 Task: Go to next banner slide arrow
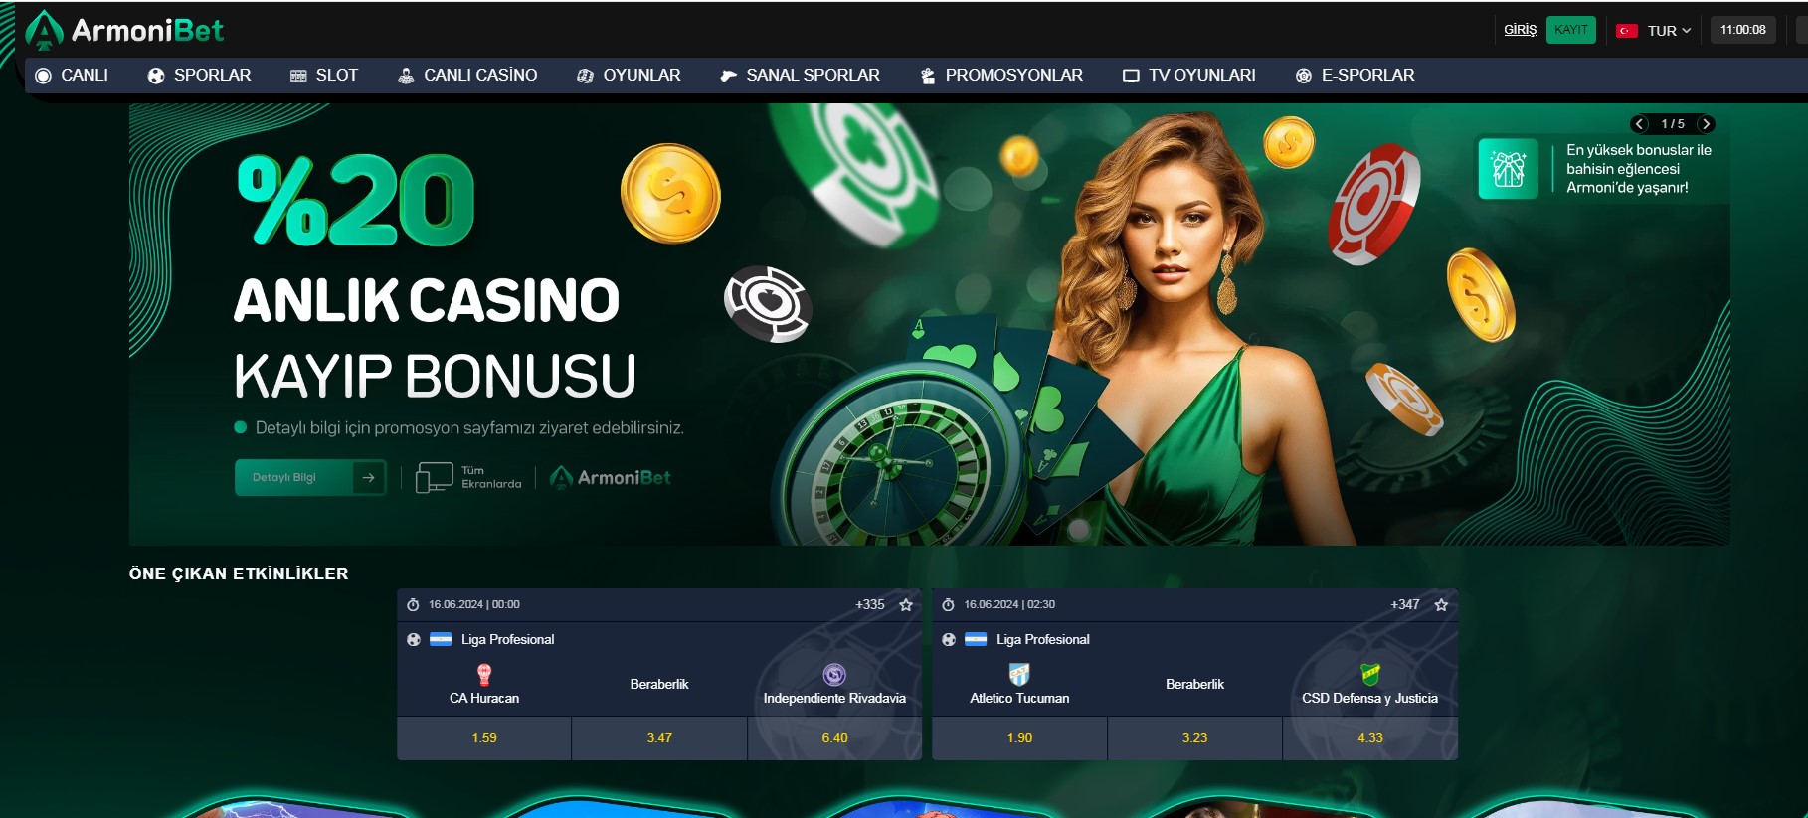1706,124
